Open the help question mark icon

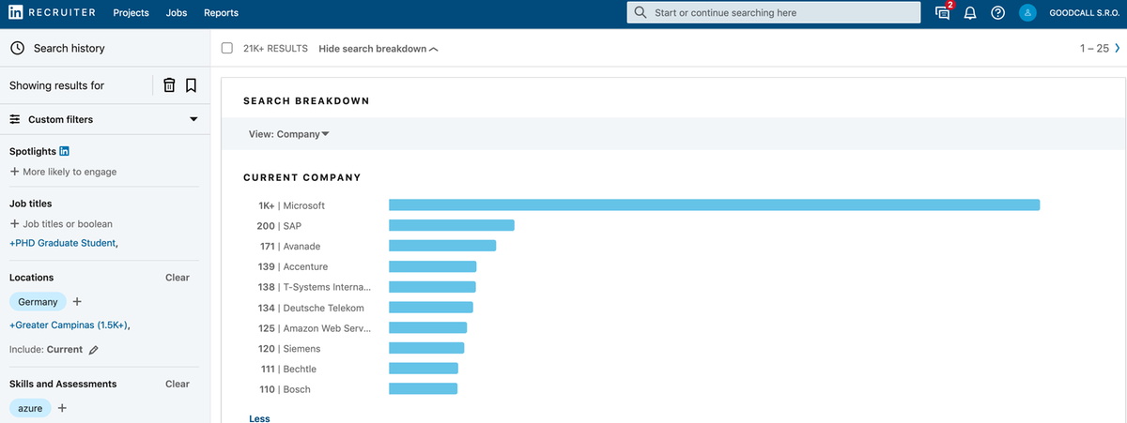pos(998,13)
